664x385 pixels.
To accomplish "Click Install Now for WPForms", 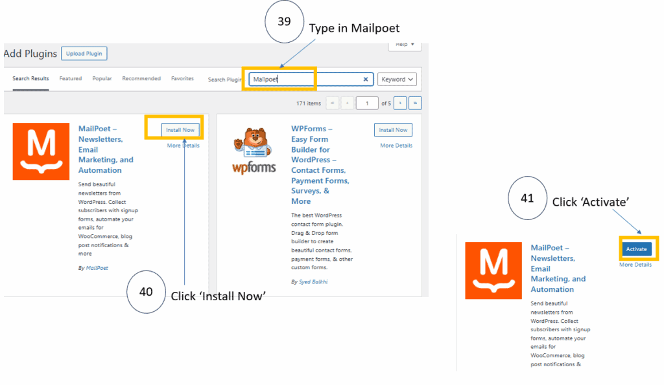I will coord(393,130).
